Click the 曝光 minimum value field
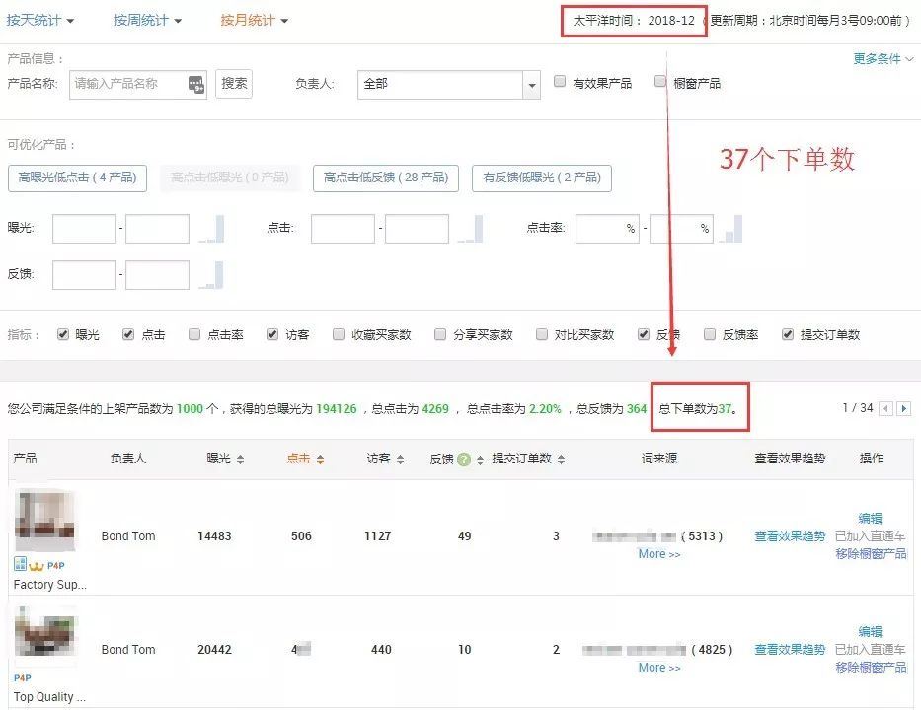The height and width of the screenshot is (710, 921). pyautogui.click(x=84, y=228)
